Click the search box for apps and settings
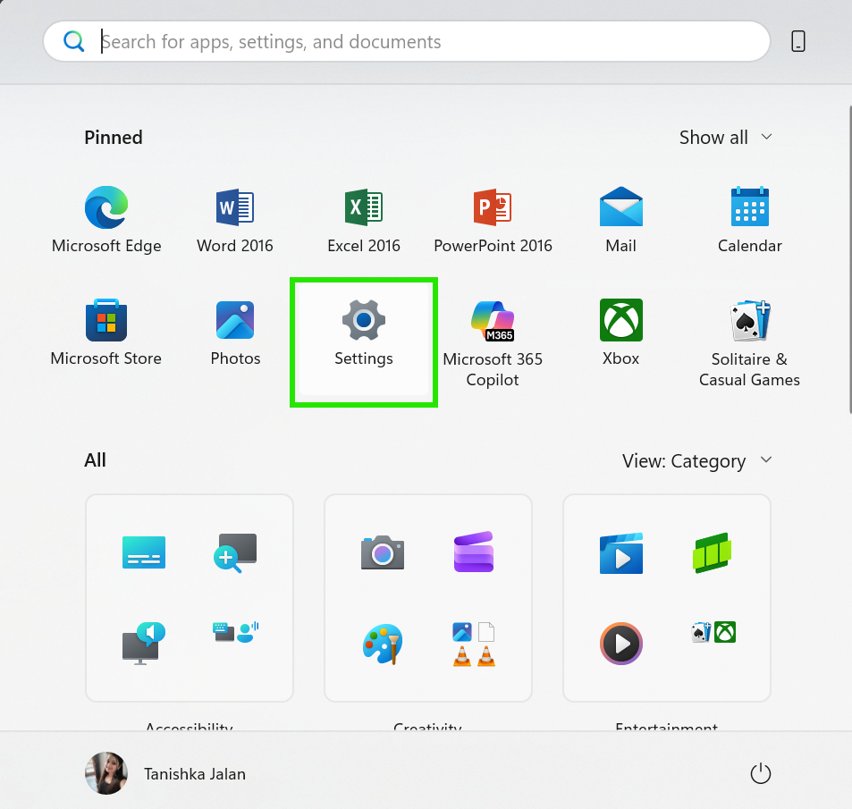852x809 pixels. [407, 41]
